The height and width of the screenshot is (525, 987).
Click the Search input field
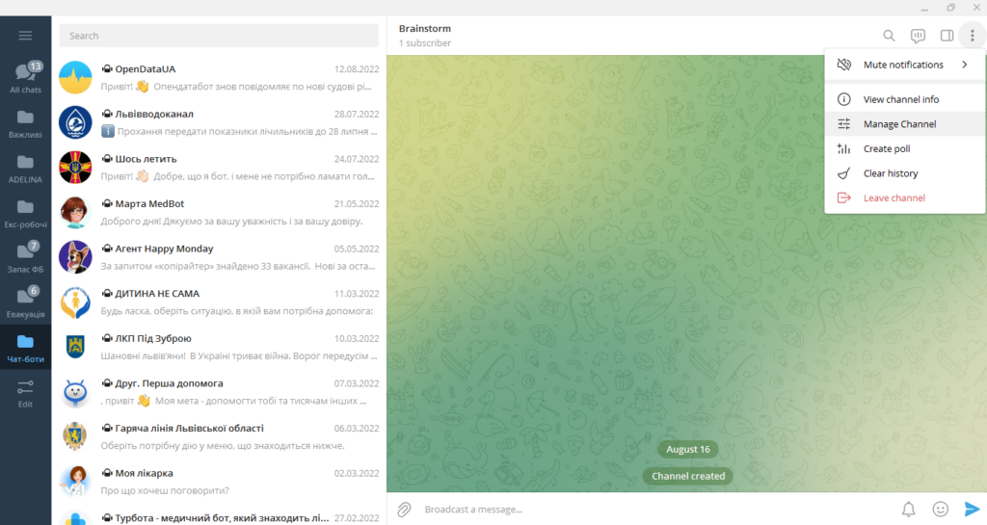tap(219, 36)
